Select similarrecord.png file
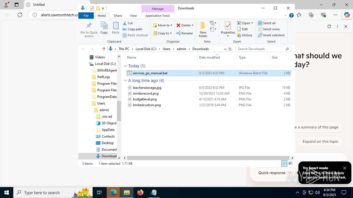 pos(208,94)
